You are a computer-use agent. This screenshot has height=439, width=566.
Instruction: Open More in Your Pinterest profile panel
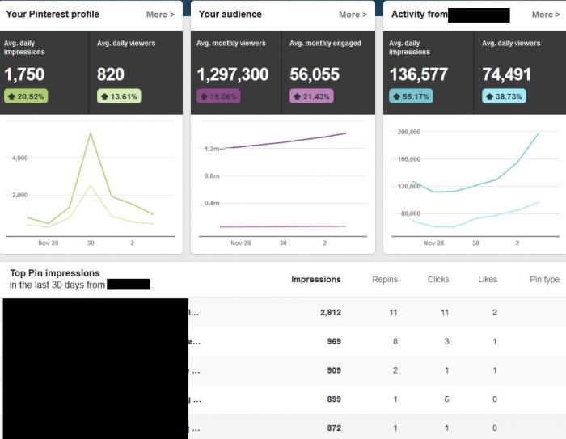coord(160,15)
